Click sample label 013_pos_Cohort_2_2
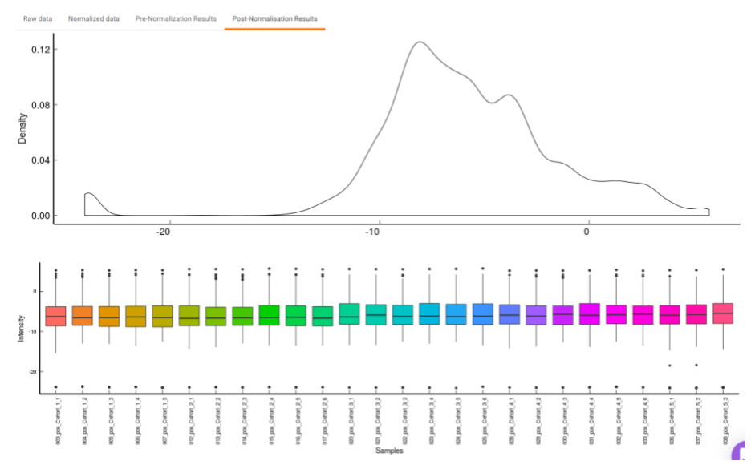 pos(218,422)
